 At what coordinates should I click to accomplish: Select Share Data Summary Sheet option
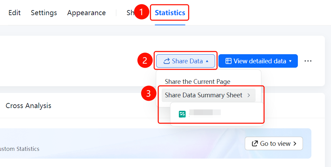click(x=209, y=95)
